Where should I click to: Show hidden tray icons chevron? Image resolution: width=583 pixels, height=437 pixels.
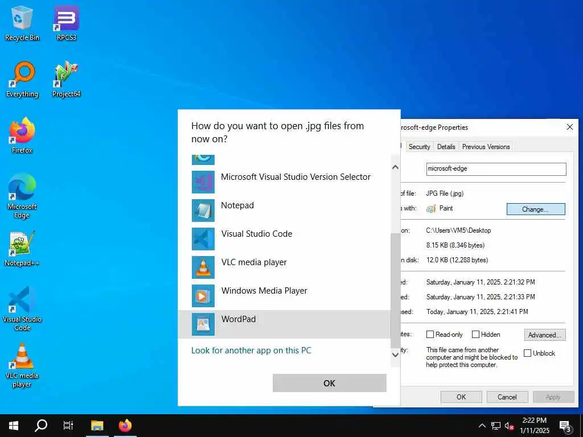click(482, 426)
